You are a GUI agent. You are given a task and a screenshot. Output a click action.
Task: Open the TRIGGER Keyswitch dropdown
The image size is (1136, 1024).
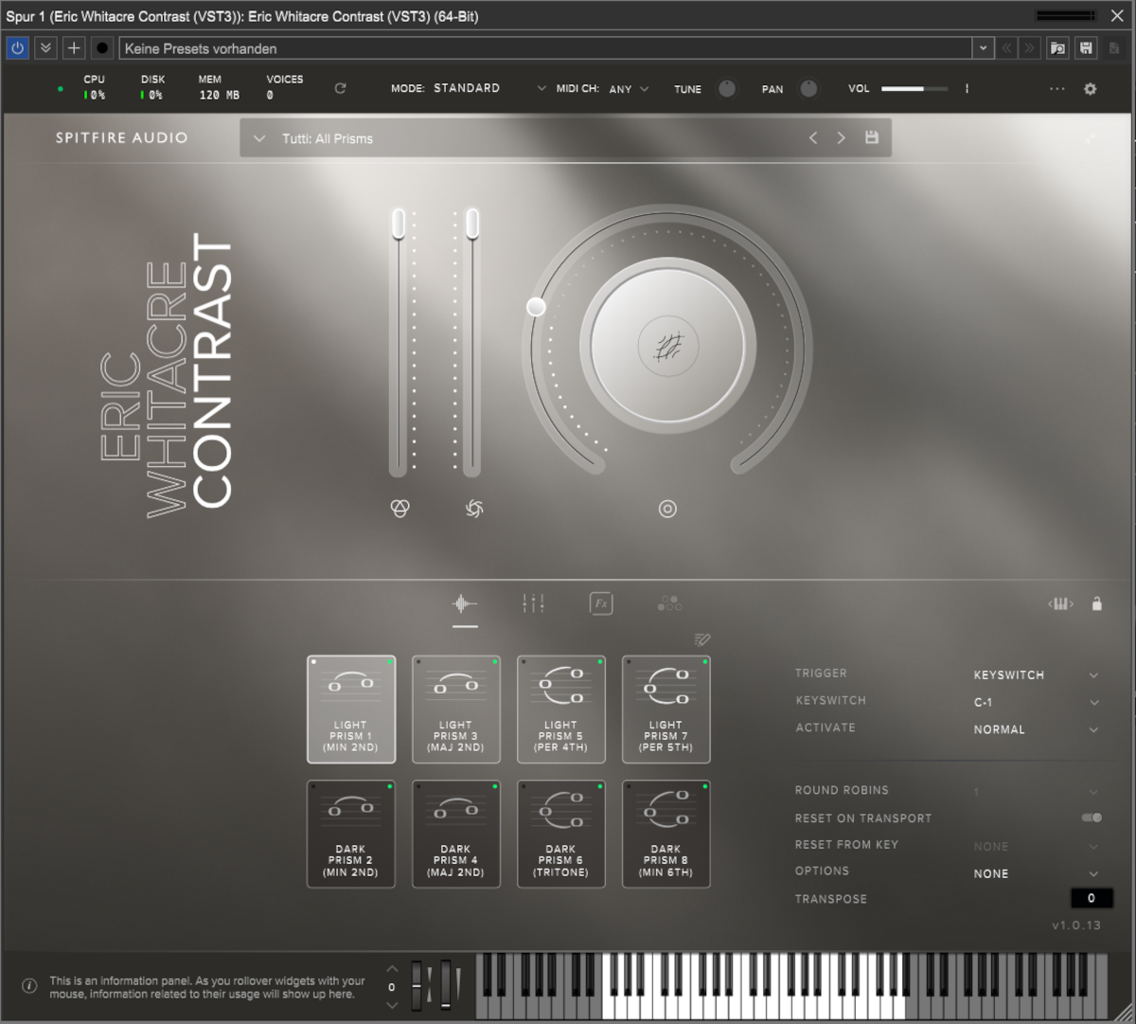[1036, 675]
